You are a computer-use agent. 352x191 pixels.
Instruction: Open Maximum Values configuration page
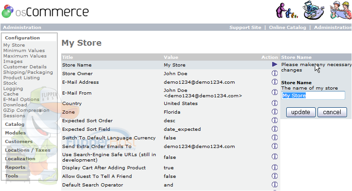[24, 56]
